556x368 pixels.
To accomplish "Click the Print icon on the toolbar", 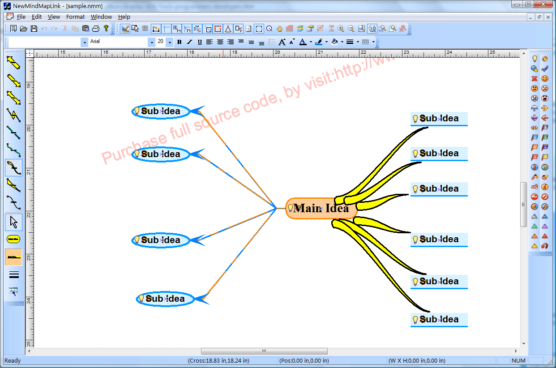I will pyautogui.click(x=96, y=28).
